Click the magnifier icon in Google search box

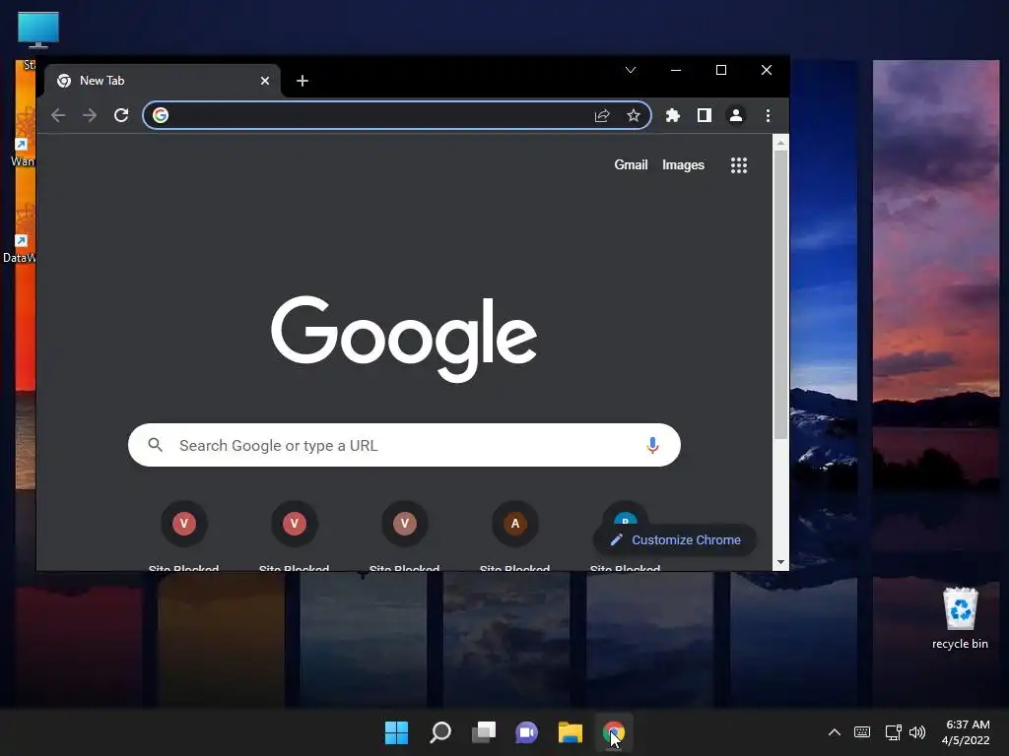point(155,445)
